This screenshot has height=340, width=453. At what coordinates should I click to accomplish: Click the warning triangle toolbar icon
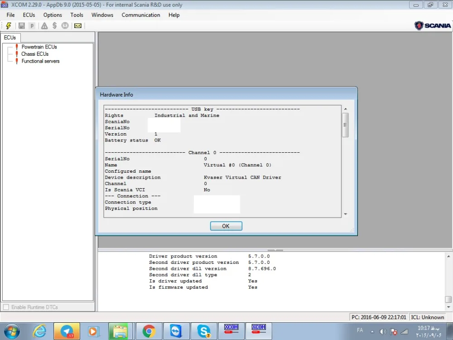point(44,26)
